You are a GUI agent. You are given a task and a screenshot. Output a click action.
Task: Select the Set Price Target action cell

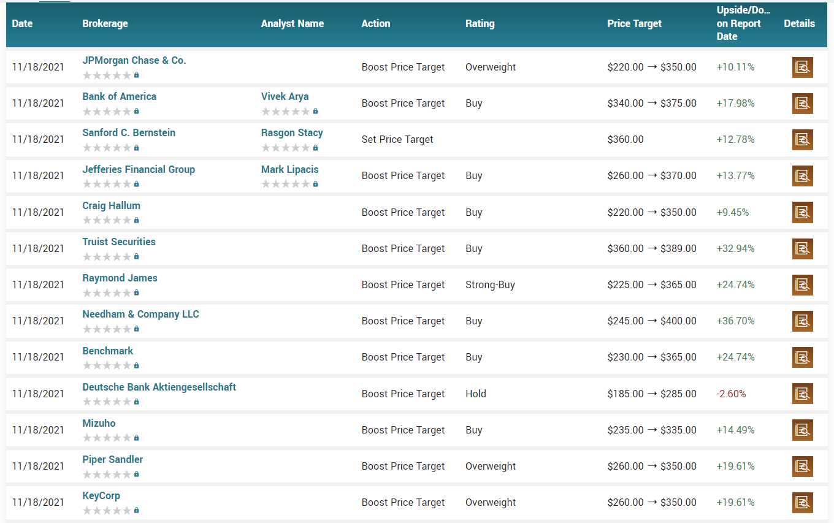pos(397,139)
